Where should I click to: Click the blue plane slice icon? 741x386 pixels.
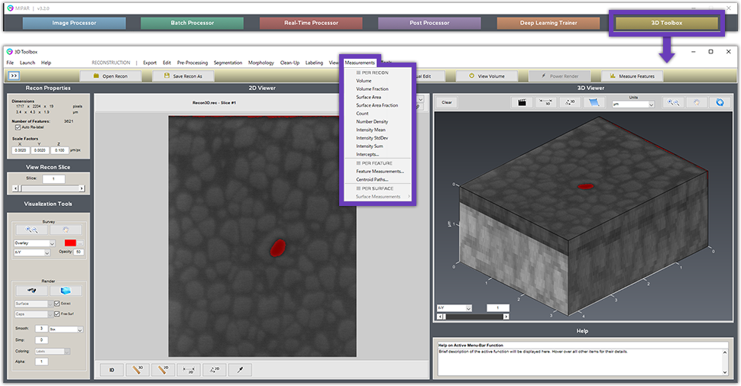[x=594, y=102]
